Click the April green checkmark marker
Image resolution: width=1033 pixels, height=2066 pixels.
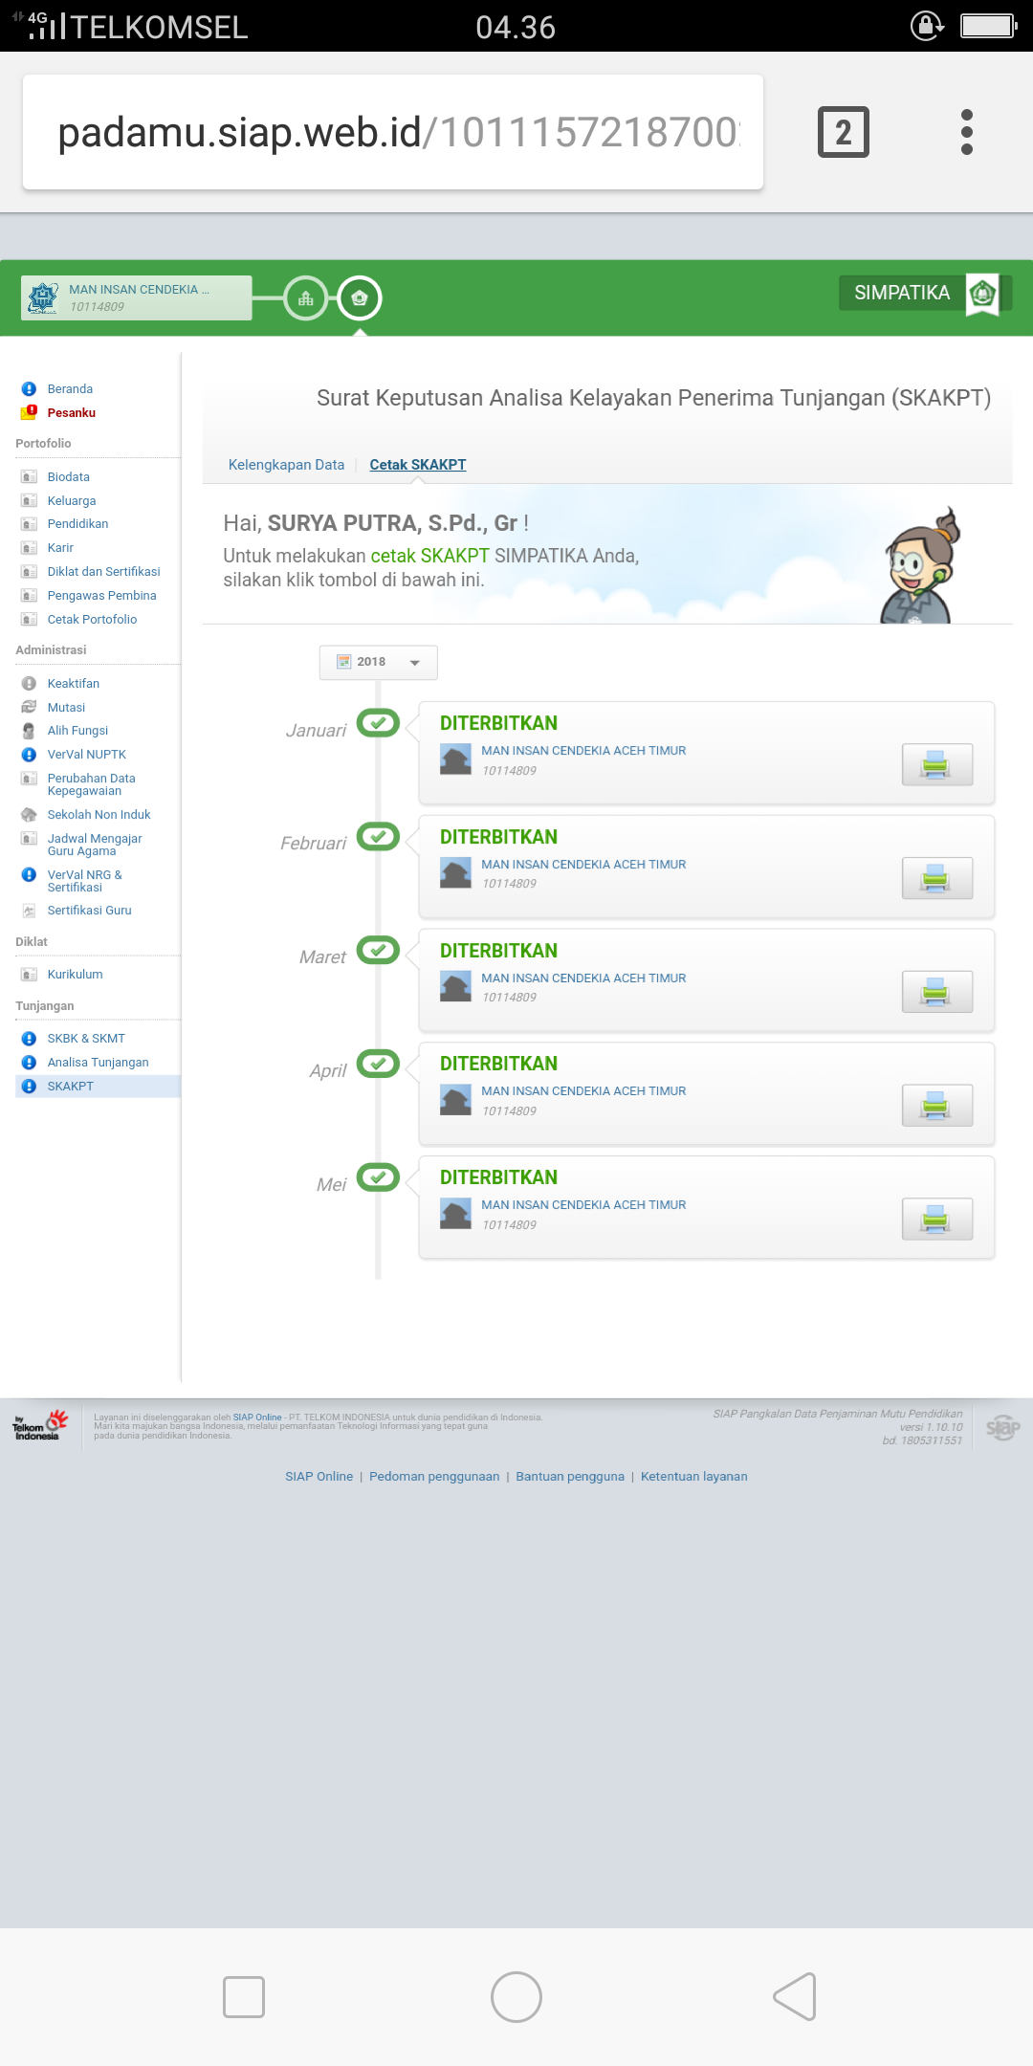click(x=378, y=1064)
